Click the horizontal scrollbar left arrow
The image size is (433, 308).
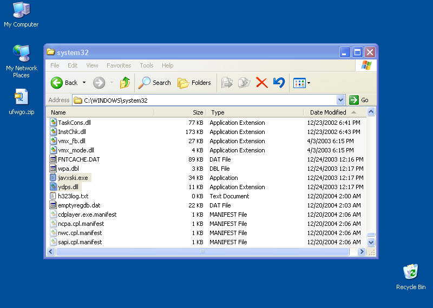(x=50, y=251)
